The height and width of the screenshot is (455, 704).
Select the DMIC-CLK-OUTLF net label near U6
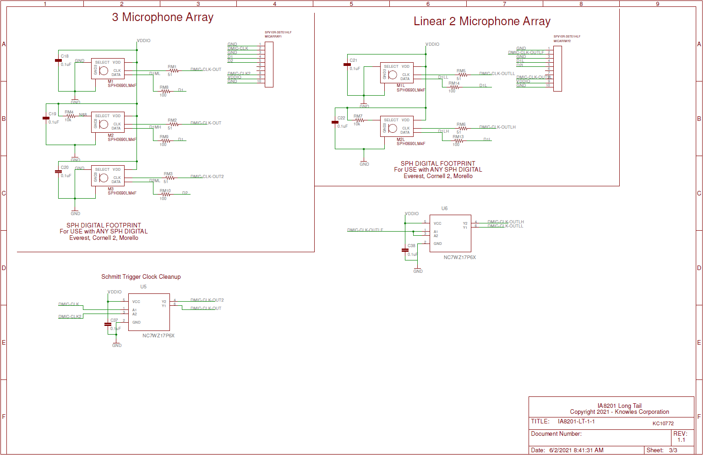(x=365, y=230)
